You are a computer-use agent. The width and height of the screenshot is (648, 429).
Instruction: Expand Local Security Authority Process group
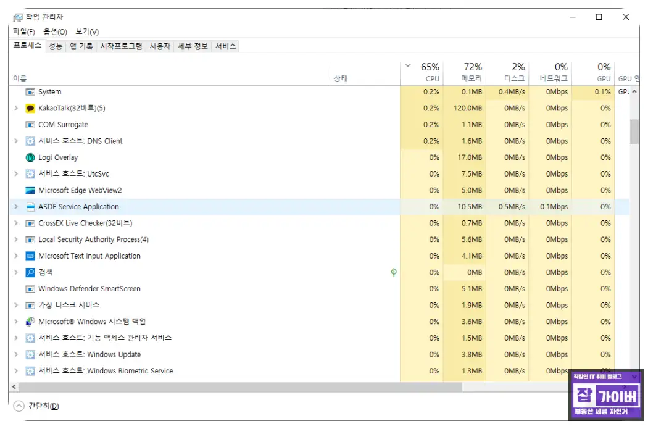[x=16, y=239]
